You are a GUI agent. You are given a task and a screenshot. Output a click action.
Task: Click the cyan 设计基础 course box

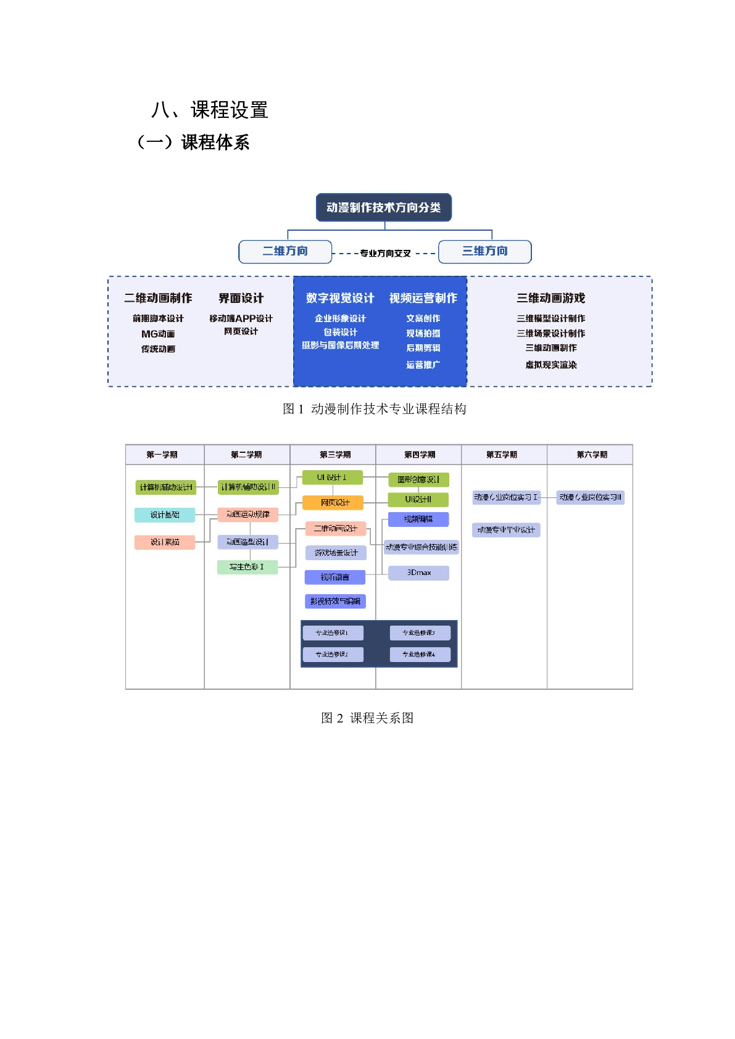coord(165,515)
